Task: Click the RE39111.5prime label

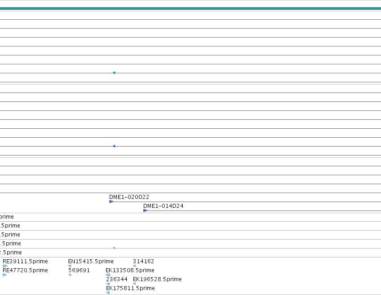Action: pos(25,261)
